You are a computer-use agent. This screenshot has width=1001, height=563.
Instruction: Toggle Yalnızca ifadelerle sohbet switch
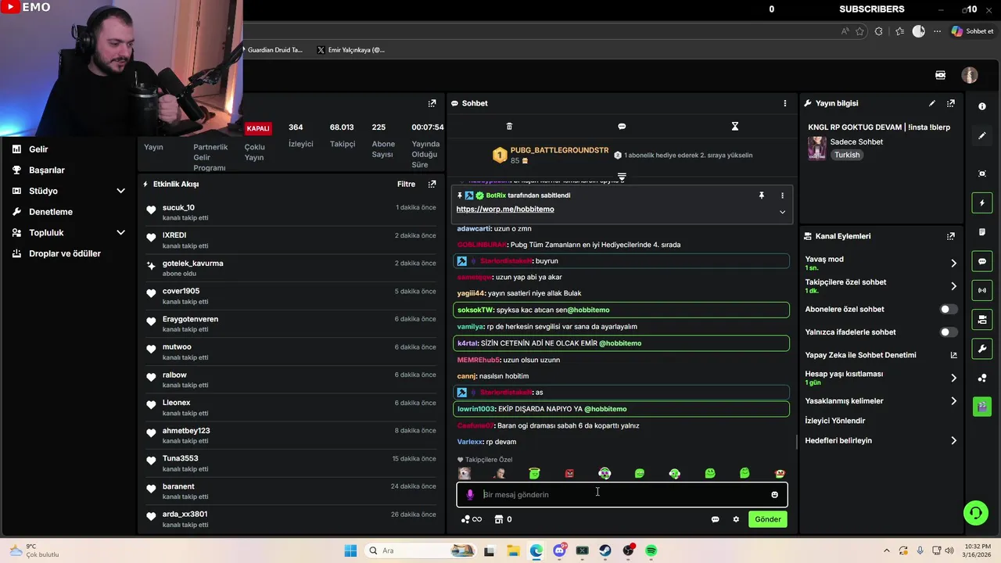pos(948,332)
